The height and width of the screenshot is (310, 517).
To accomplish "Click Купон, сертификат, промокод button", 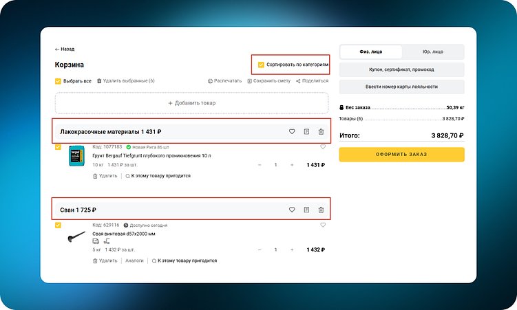I will click(x=401, y=69).
